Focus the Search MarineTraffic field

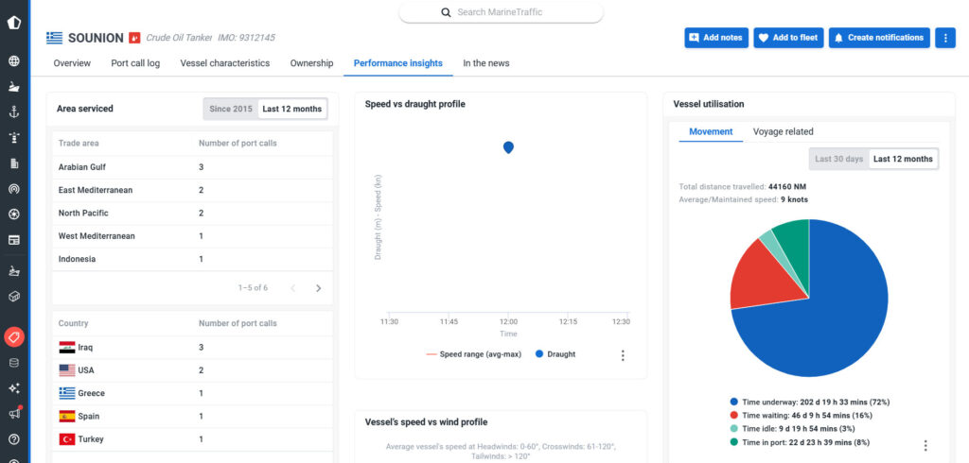coord(502,12)
